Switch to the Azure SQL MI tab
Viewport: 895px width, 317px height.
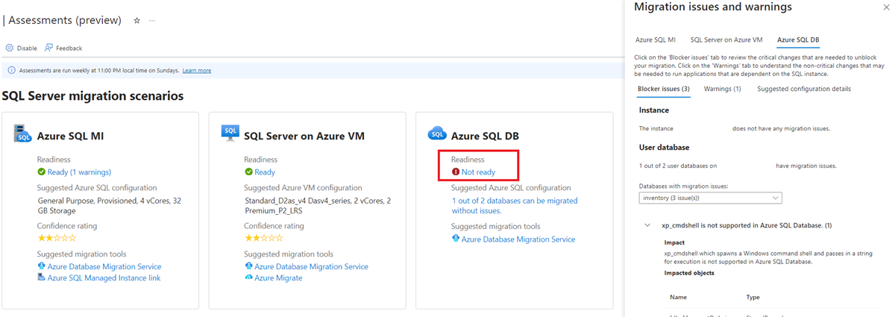(x=656, y=40)
